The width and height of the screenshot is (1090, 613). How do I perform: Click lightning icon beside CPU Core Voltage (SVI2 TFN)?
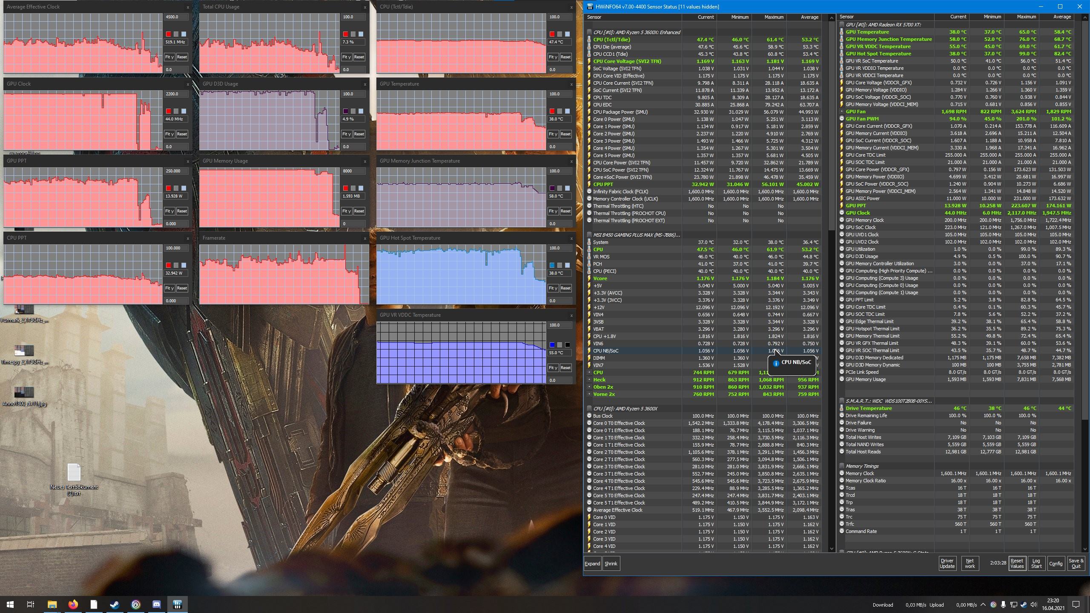pos(589,61)
